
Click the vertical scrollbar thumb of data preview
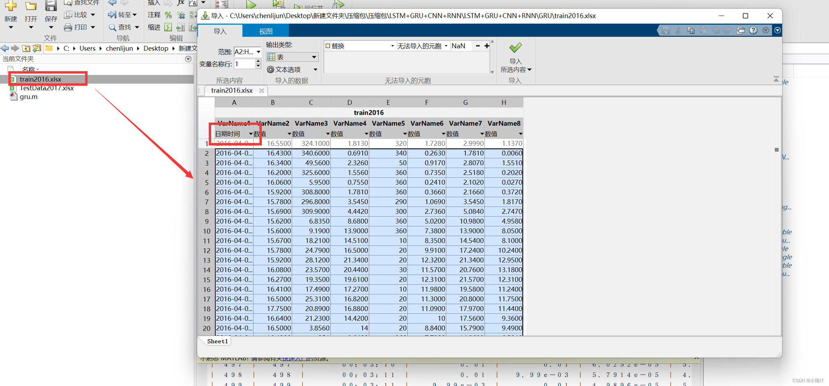point(777,150)
